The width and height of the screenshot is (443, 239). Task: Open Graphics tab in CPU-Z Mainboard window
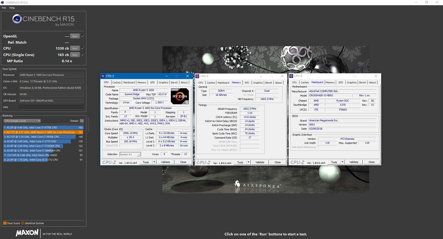(x=352, y=82)
